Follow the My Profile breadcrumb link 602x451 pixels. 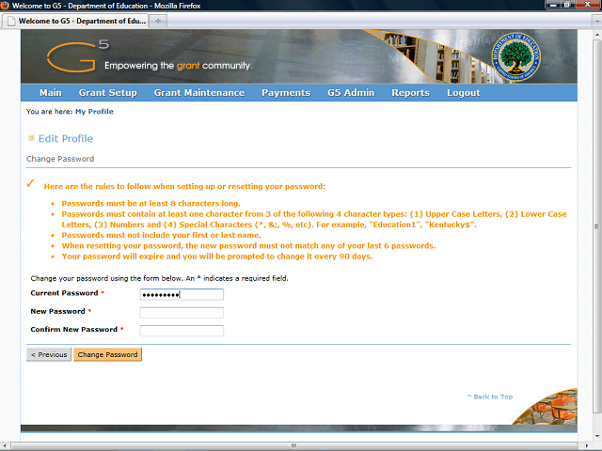tap(94, 112)
